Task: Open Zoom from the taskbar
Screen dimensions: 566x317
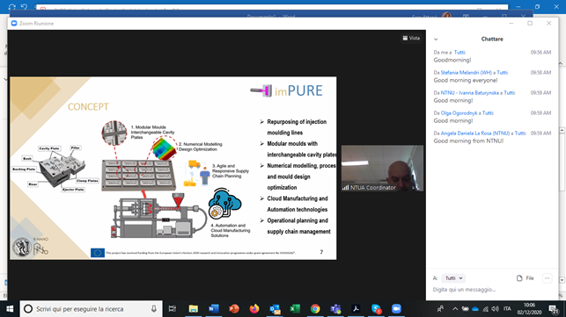Action: click(x=396, y=309)
